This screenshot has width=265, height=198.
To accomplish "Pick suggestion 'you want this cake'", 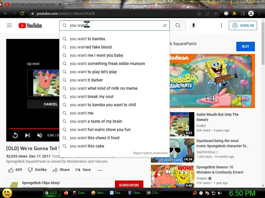I will pos(114,146).
